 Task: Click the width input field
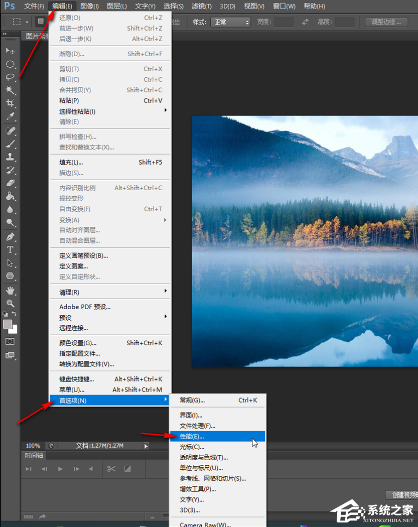(284, 22)
